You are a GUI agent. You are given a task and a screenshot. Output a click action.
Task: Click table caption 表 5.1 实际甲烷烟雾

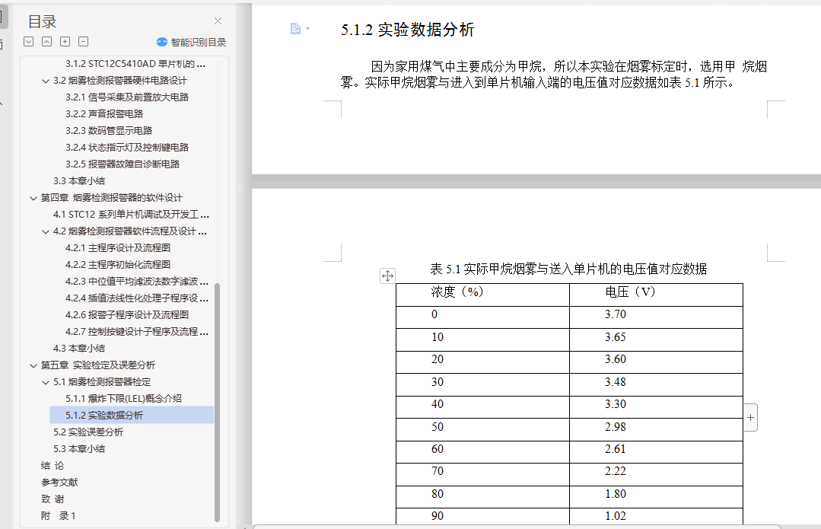click(568, 269)
